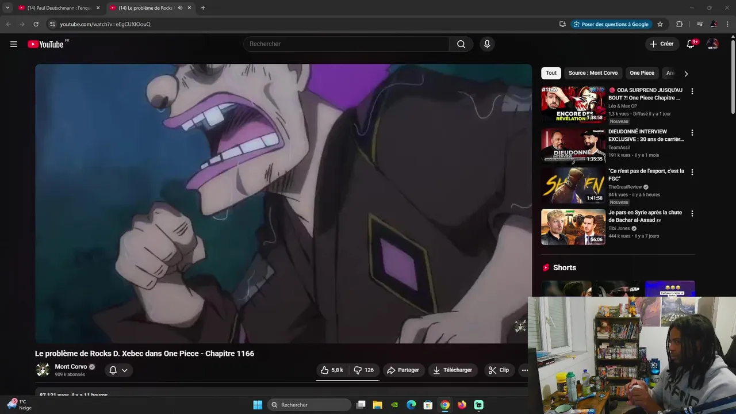This screenshot has width=736, height=414.
Task: Open the Windows Start menu
Action: coord(258,405)
